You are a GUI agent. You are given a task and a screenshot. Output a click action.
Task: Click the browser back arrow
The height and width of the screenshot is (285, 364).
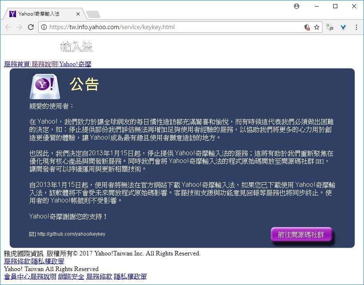coord(8,27)
